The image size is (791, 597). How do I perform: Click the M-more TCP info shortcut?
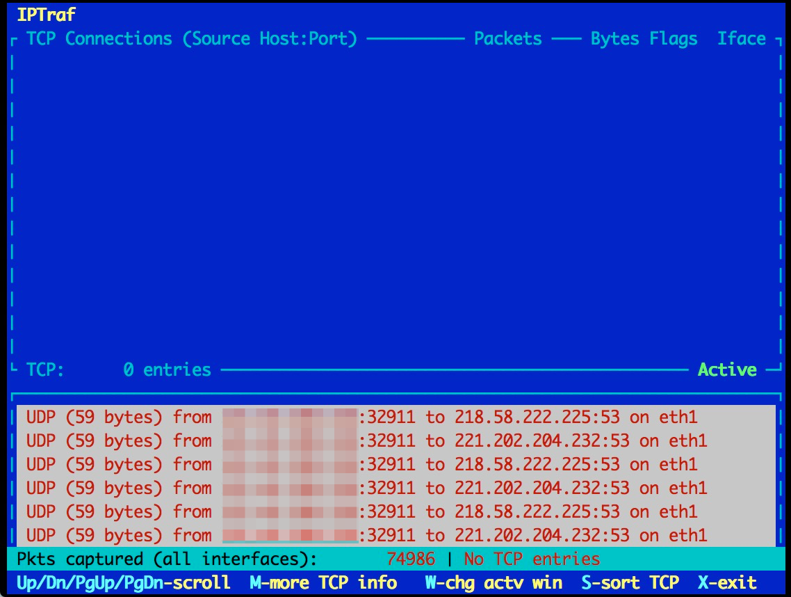[323, 583]
